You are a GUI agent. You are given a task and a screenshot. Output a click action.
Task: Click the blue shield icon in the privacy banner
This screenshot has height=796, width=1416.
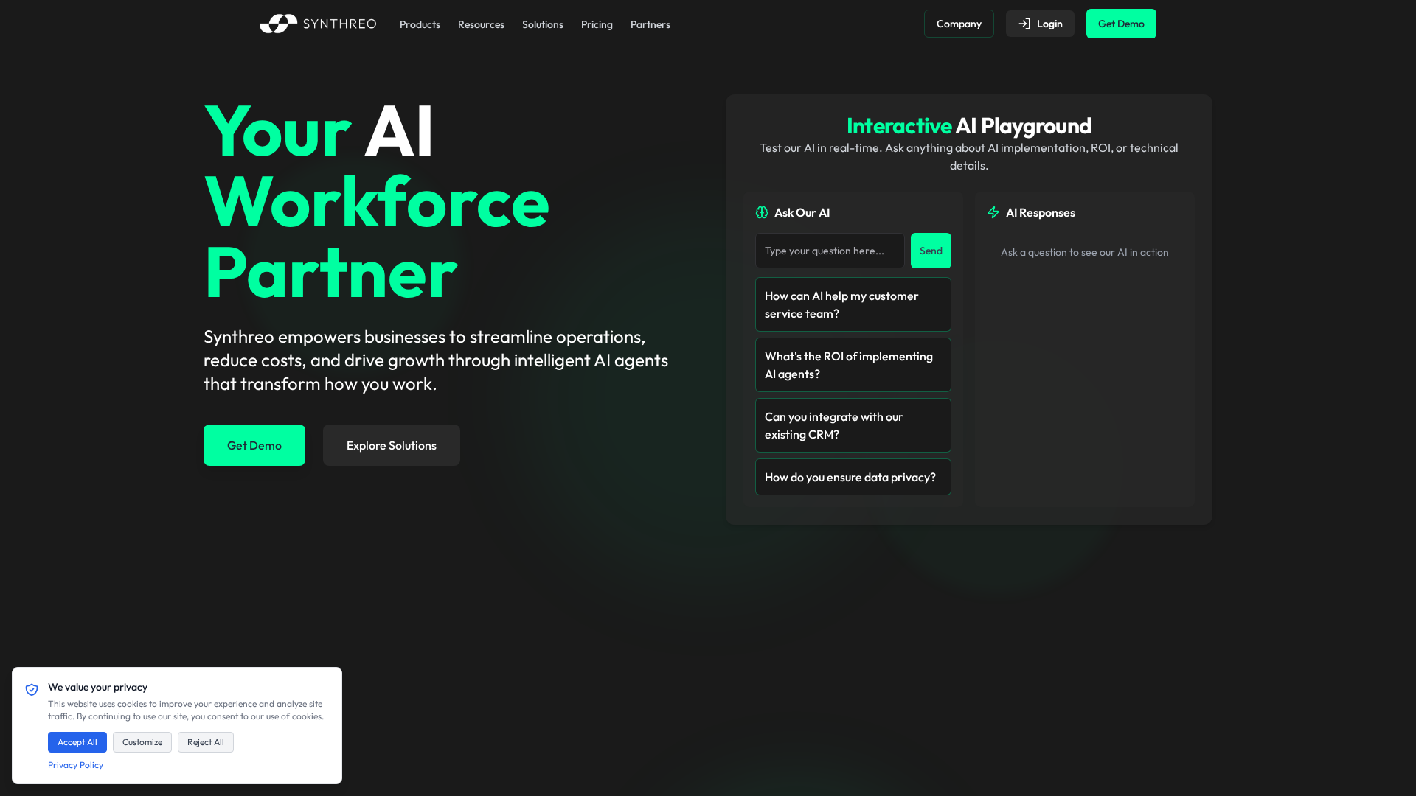[32, 689]
